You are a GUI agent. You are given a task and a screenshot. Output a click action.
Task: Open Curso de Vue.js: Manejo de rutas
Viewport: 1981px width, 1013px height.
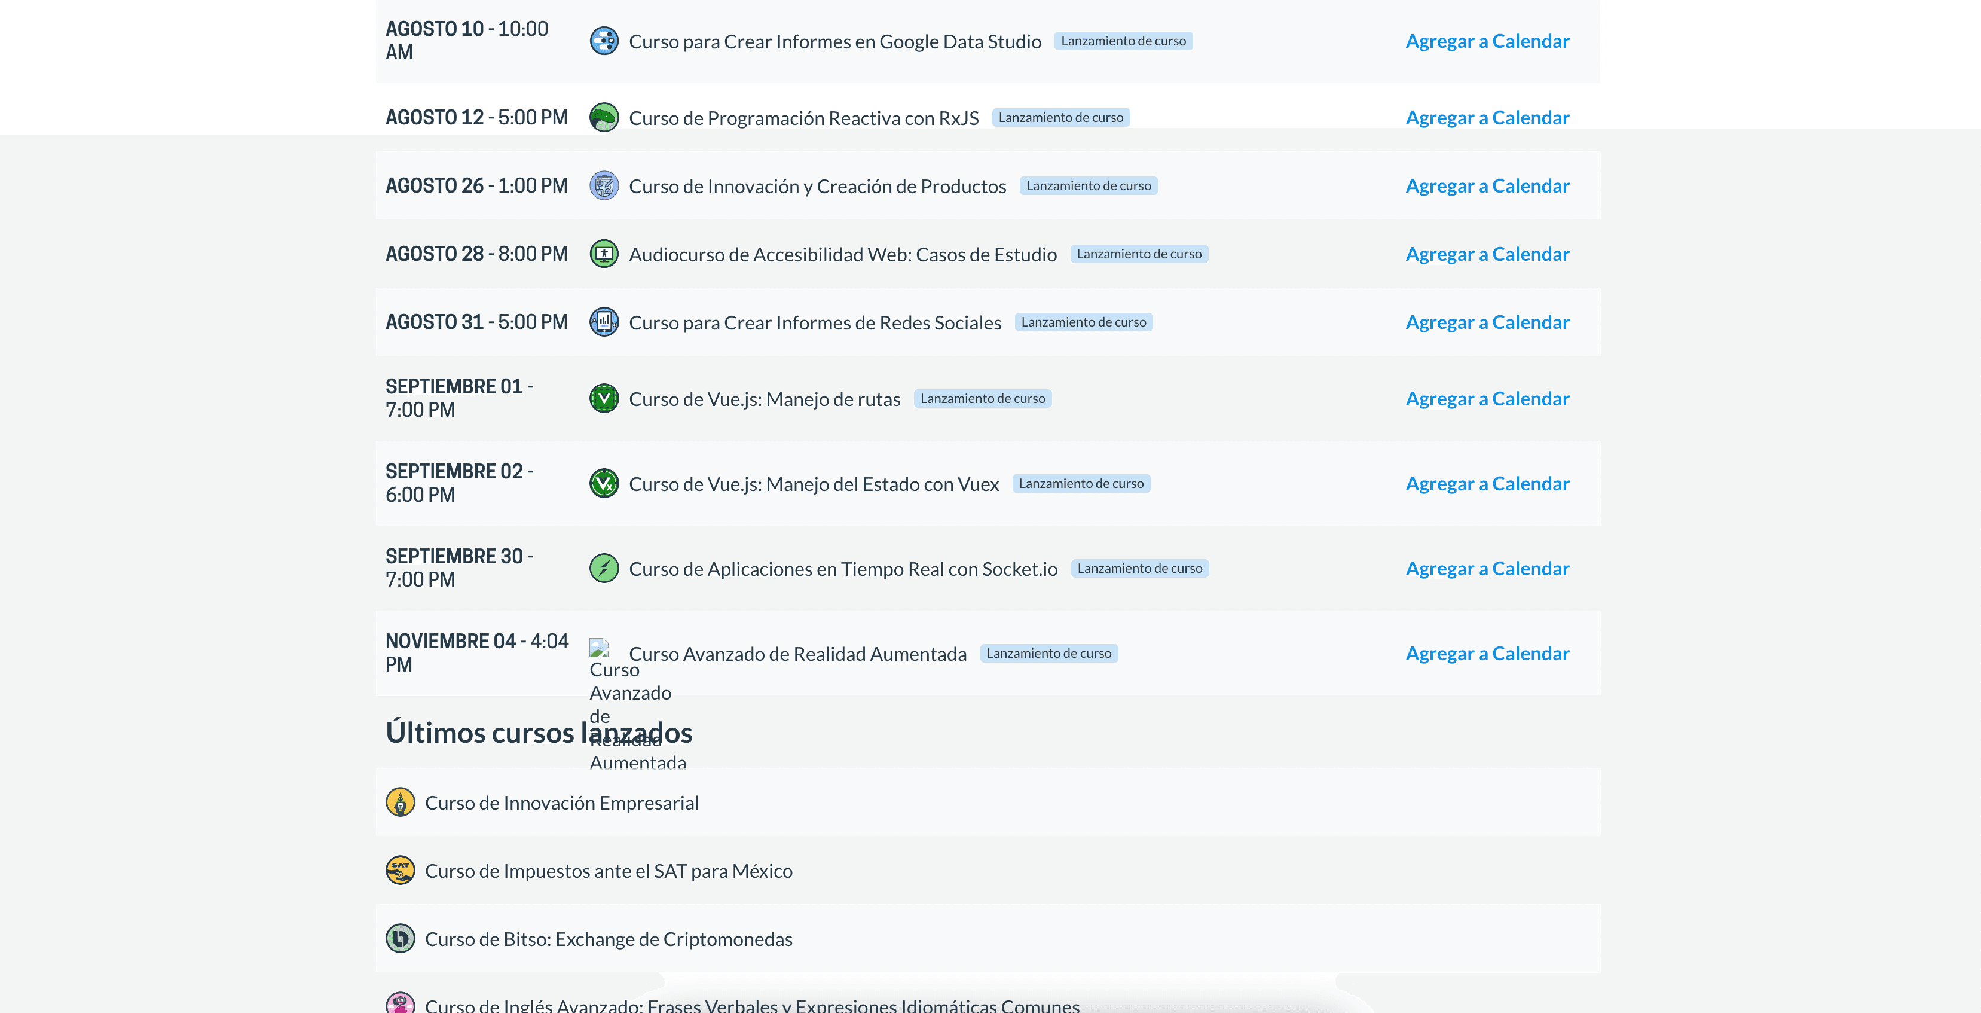point(765,399)
